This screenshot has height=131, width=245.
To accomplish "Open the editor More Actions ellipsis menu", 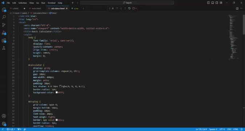I will (241, 8).
